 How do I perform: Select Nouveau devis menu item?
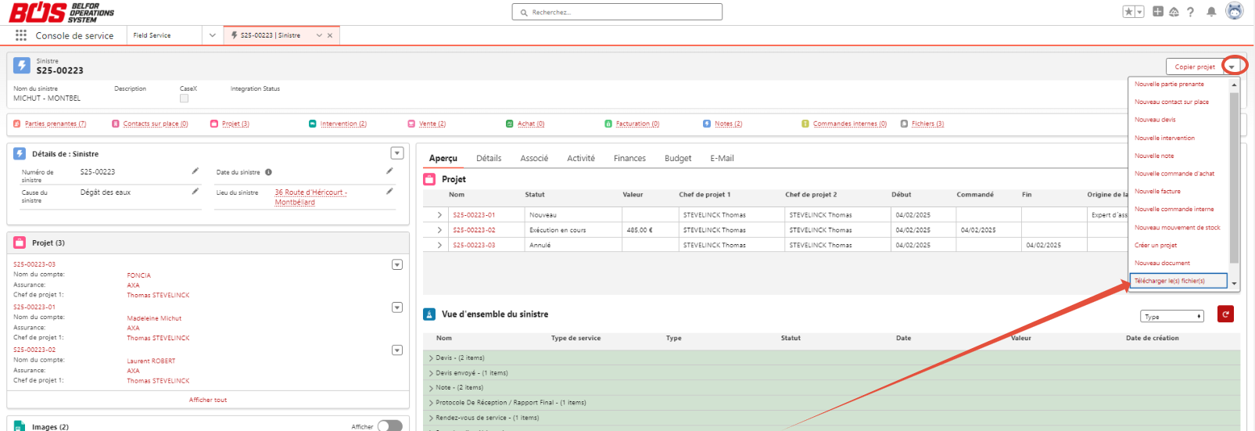coord(1155,120)
